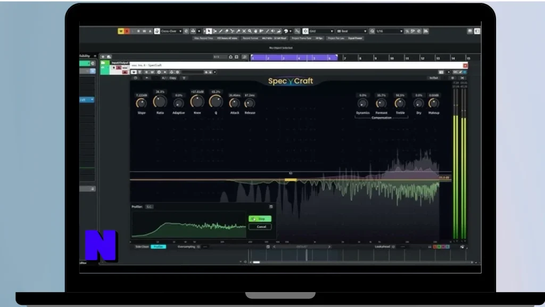Click the snap type icon before Grid
The image size is (545, 307).
305,31
